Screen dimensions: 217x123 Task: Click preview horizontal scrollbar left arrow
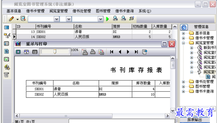pyautogui.click(x=17, y=116)
